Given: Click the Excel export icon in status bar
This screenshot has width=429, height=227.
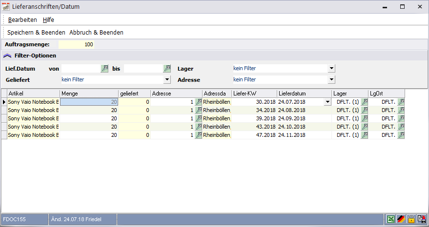Looking at the screenshot, I should coord(391,219).
